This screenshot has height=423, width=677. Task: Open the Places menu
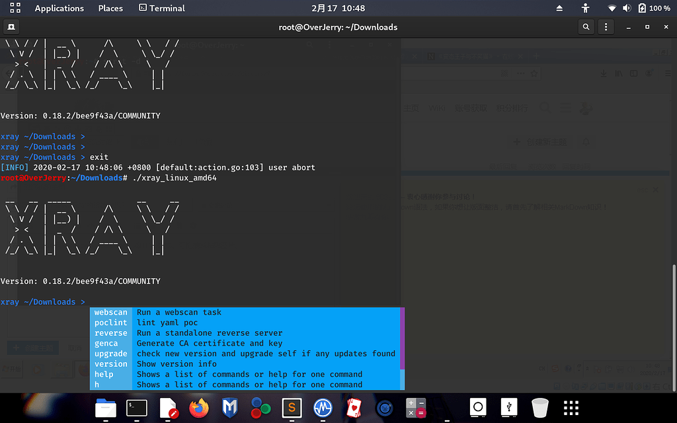(110, 8)
